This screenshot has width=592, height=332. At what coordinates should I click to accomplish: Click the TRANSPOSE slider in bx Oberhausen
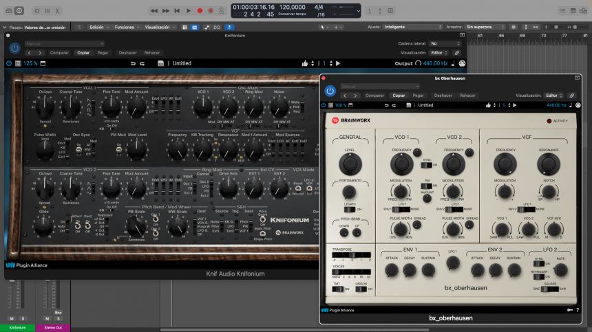(351, 255)
